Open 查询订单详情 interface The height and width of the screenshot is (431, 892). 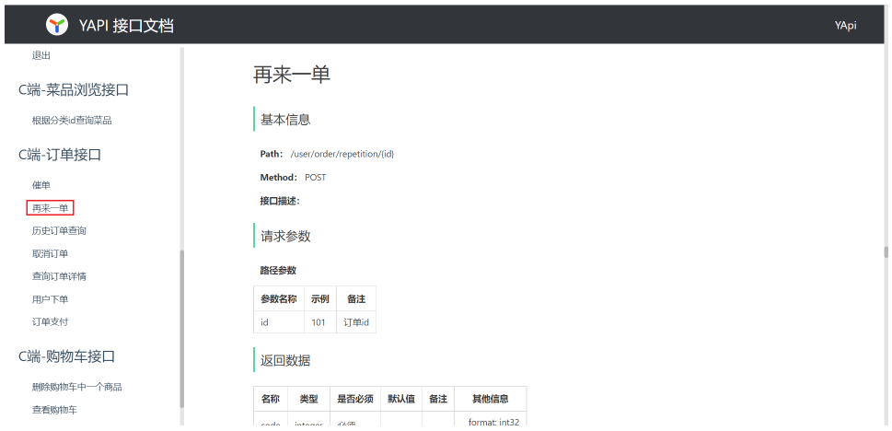tap(59, 276)
